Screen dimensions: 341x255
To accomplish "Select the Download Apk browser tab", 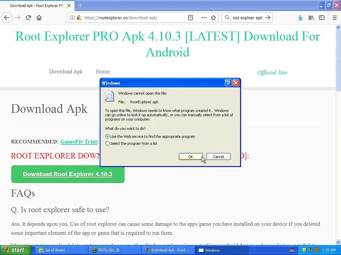I will (37, 6).
